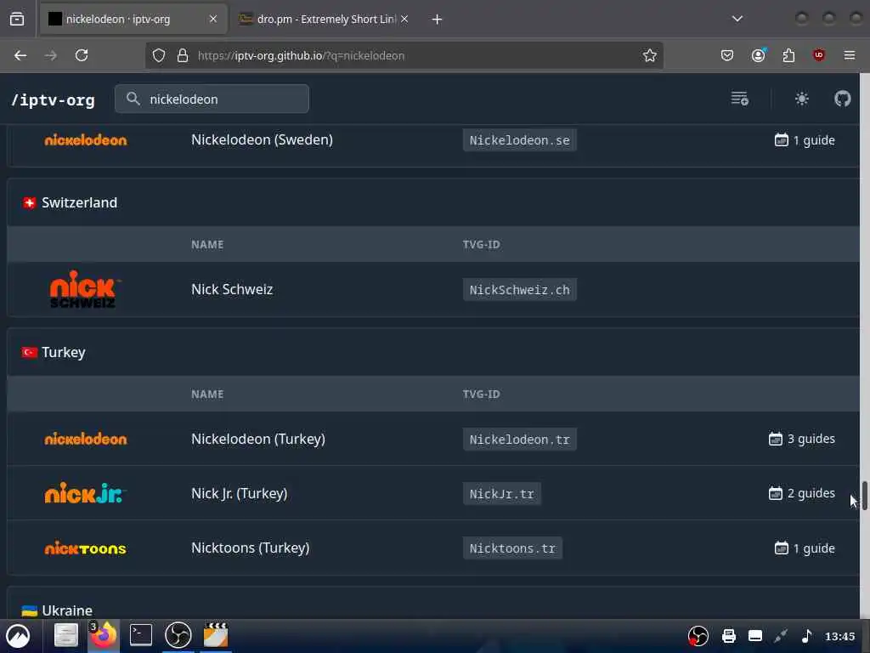Open the terminal from the taskbar

pos(141,635)
